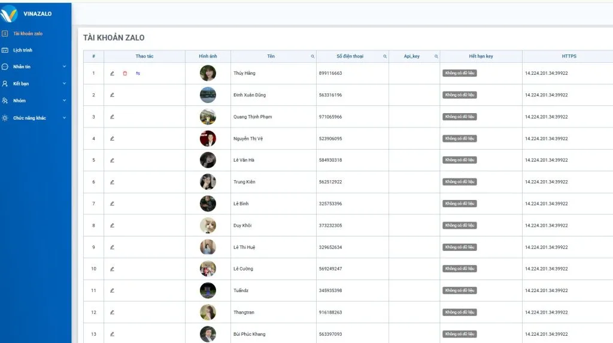Click the blue swap arrows icon in row 1

point(138,74)
